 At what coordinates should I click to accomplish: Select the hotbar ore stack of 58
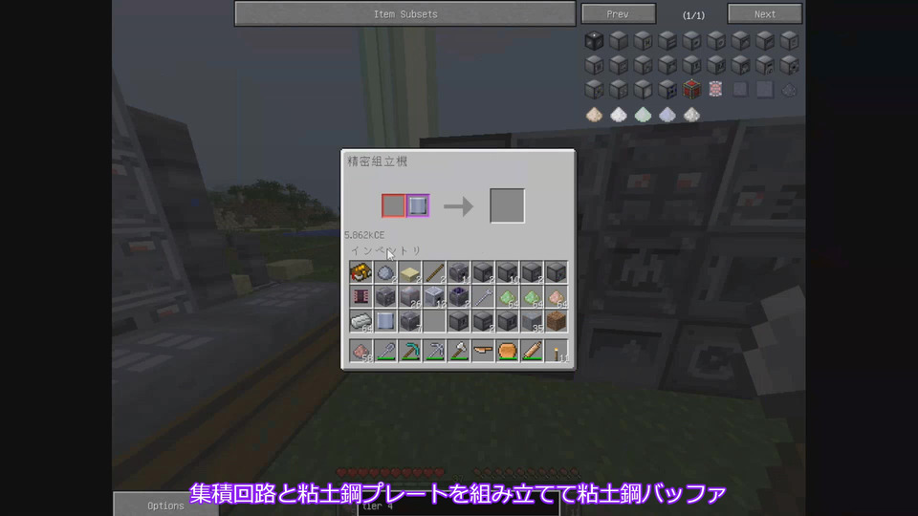tap(361, 351)
